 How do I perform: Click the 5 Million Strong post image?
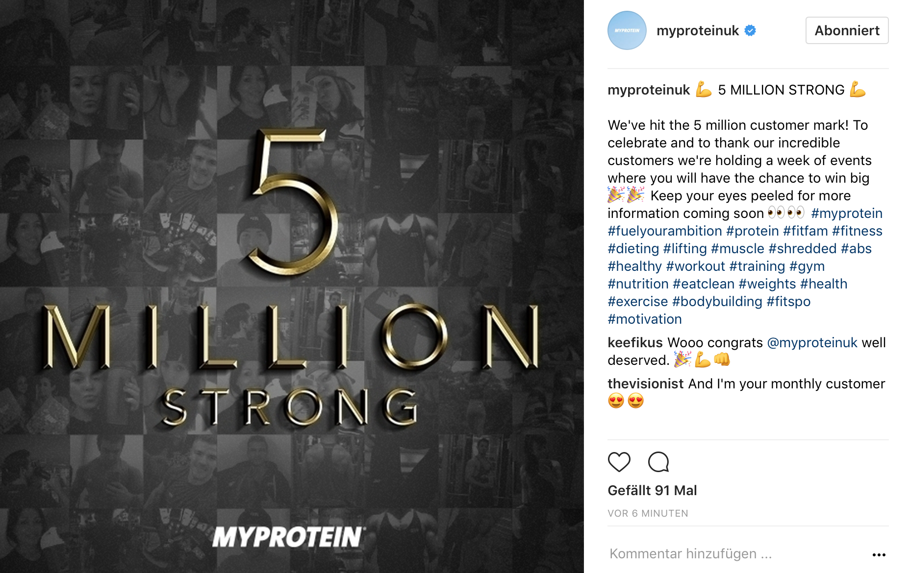(292, 286)
